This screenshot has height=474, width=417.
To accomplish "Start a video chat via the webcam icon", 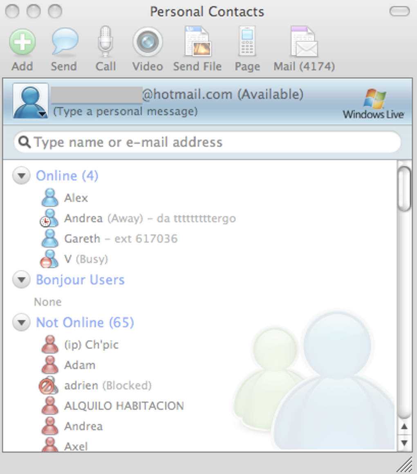I will pos(148,42).
